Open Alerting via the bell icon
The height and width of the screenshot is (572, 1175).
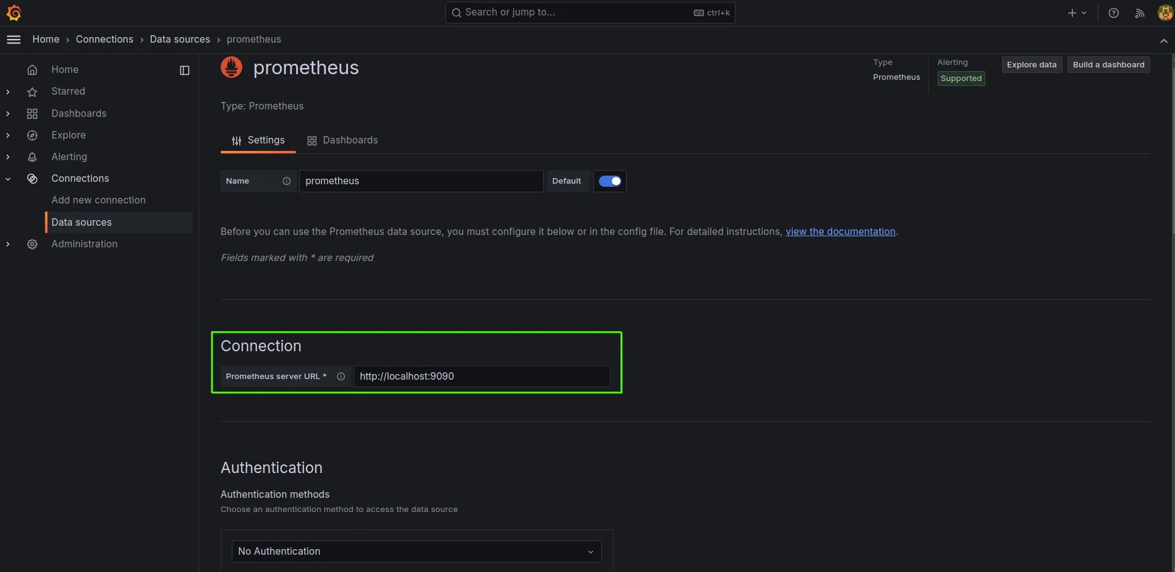32,156
